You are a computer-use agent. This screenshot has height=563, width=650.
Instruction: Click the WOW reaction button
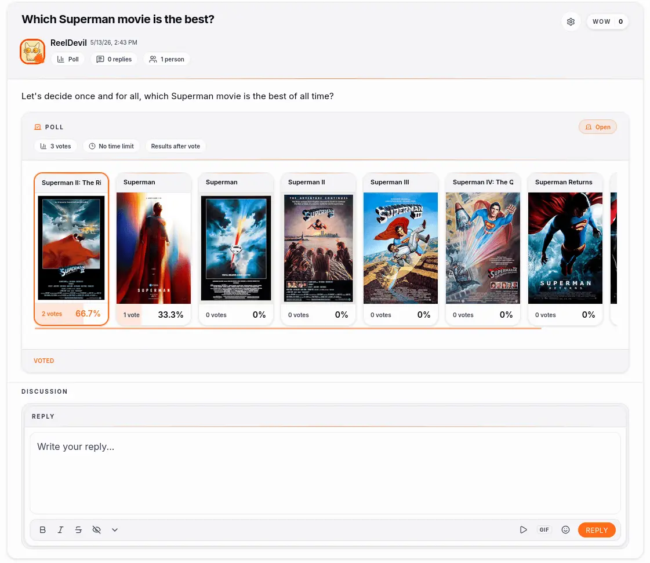(x=607, y=21)
